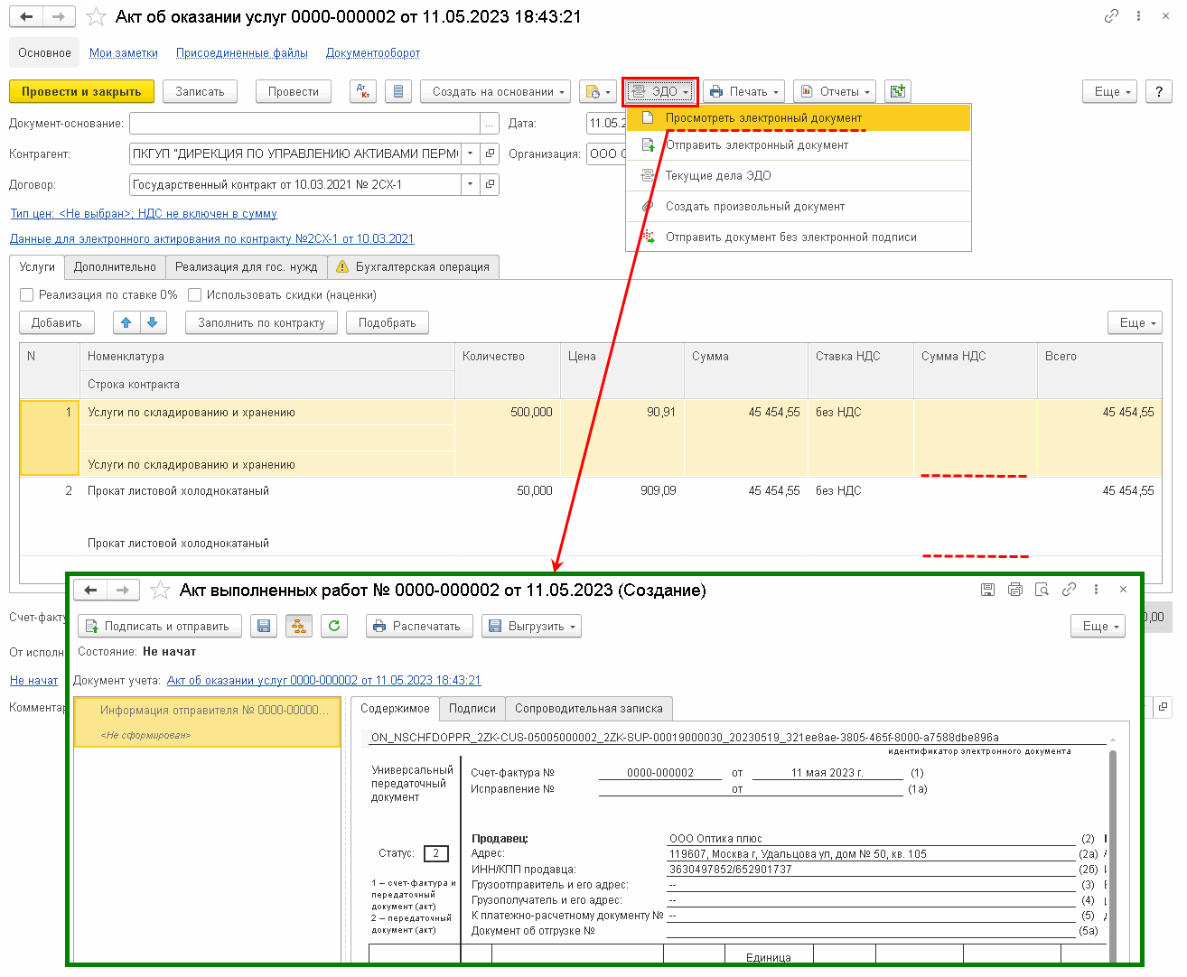
Task: Select Создать произвольный документ menu item
Action: [799, 206]
